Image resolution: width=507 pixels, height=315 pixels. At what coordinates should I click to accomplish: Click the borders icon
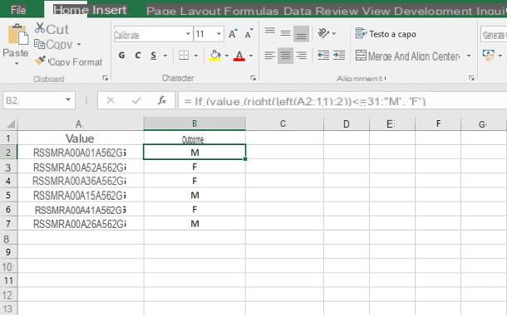tap(184, 56)
